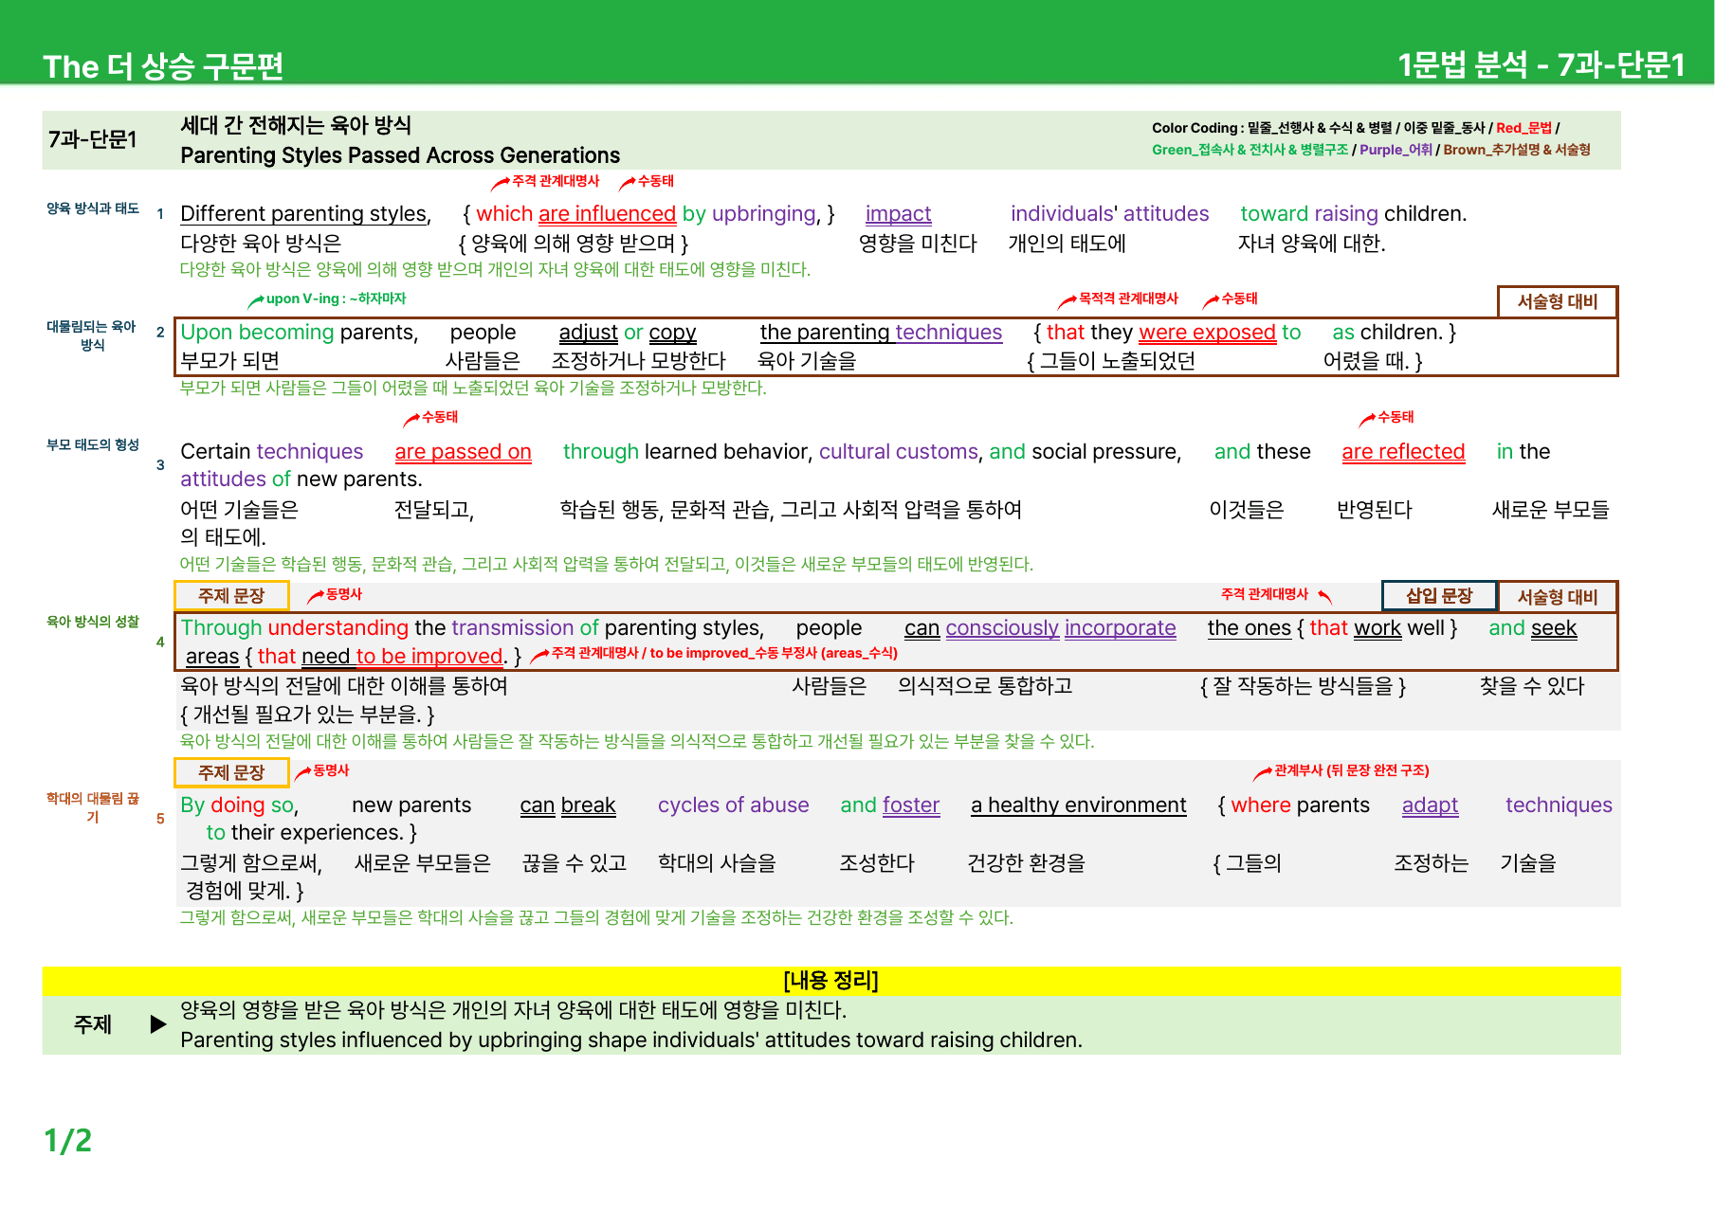Screen dimensions: 1715x1212
Task: Click the 삽입 문장 box
Action: (1439, 596)
